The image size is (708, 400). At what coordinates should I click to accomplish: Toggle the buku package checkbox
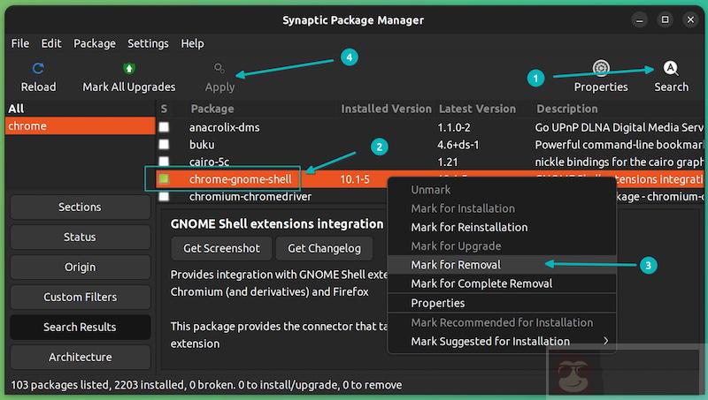[164, 144]
